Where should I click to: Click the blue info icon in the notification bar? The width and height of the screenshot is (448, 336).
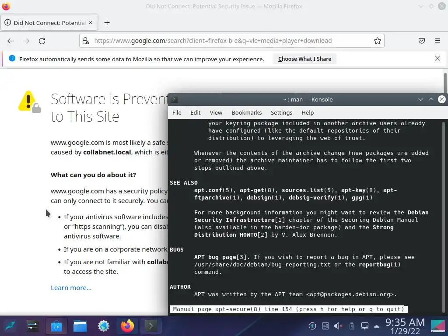point(12,58)
